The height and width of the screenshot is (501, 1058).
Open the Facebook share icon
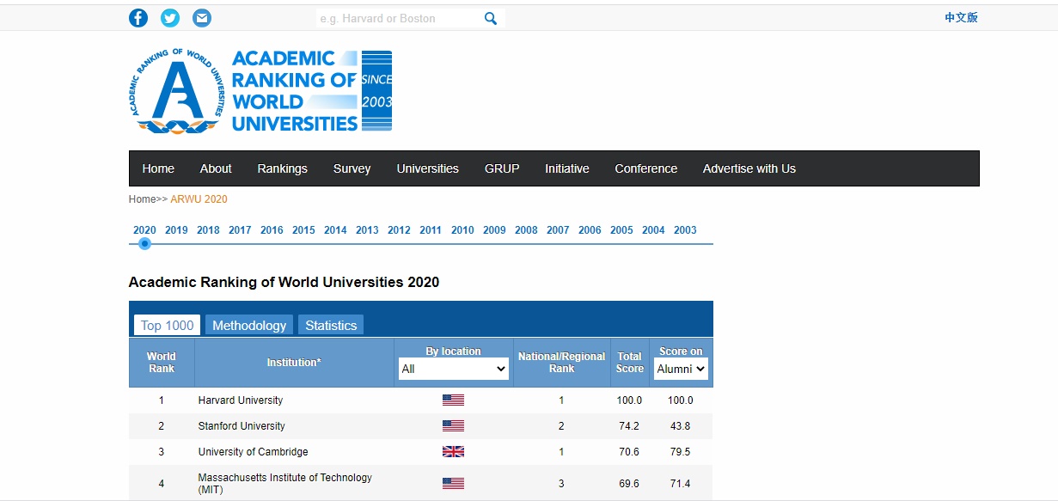[x=138, y=18]
